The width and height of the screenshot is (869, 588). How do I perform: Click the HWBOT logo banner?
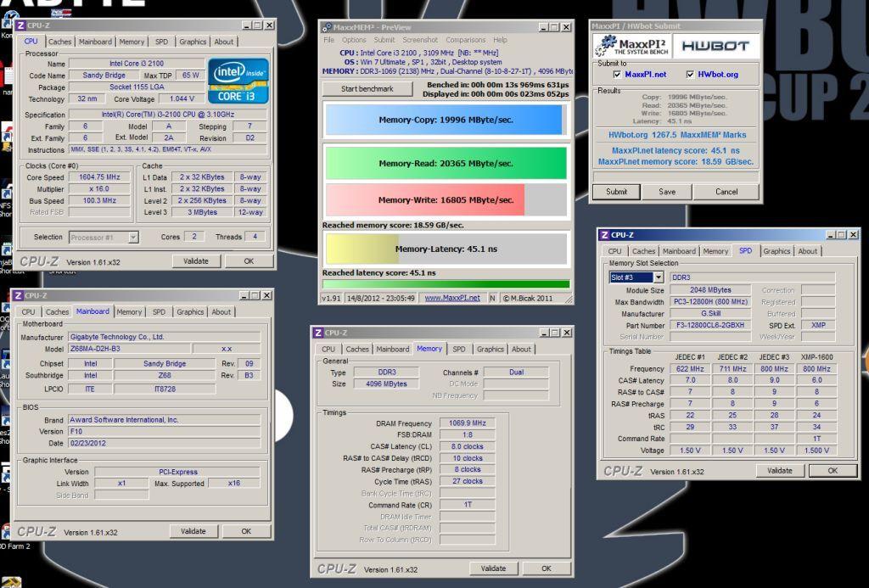715,46
